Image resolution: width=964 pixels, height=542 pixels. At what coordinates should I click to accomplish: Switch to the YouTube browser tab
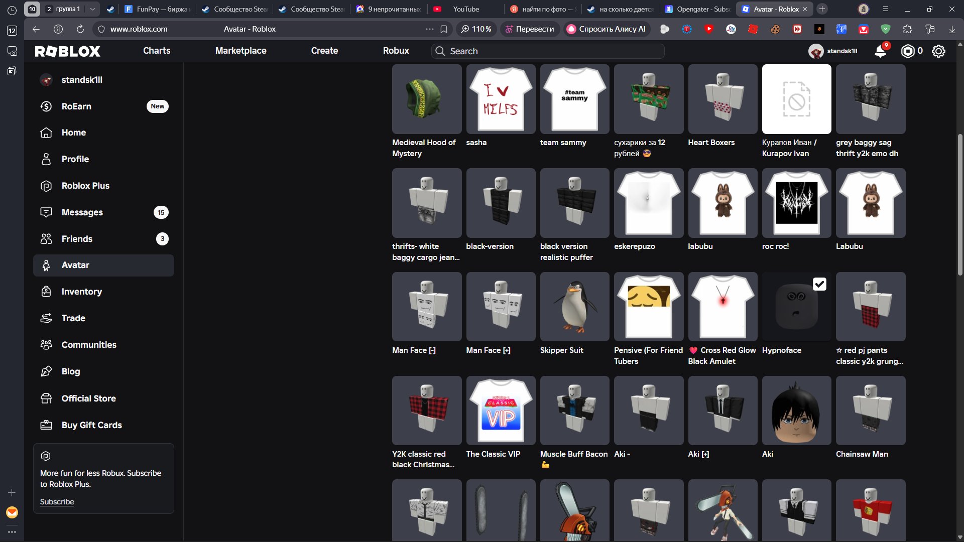pos(465,9)
